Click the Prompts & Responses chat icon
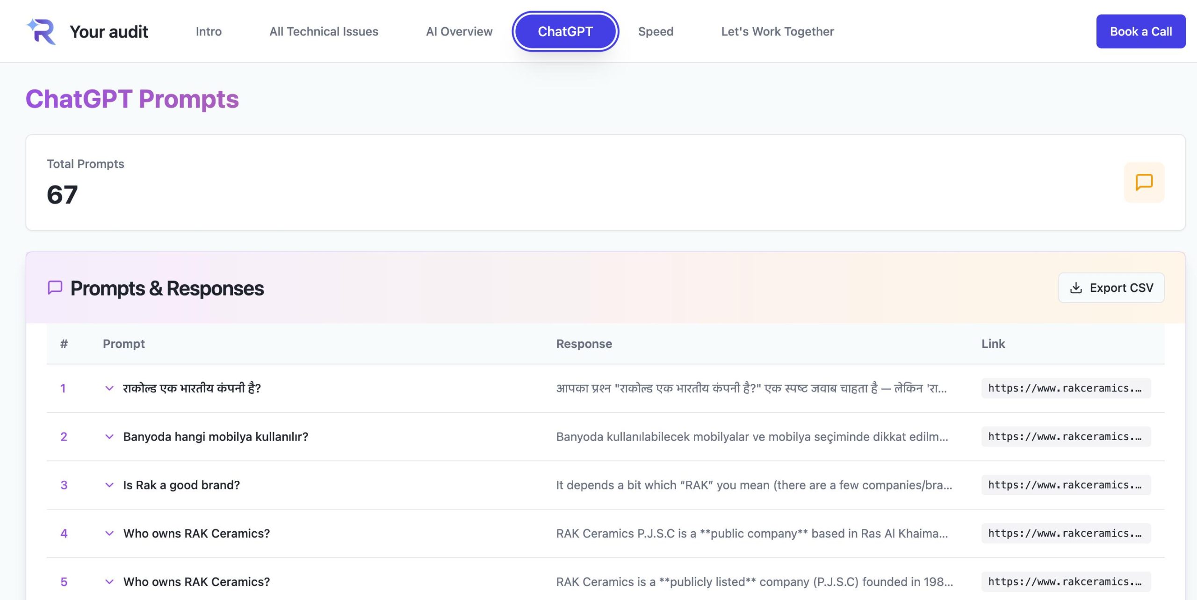Screen dimensions: 1197x600 tap(55, 288)
